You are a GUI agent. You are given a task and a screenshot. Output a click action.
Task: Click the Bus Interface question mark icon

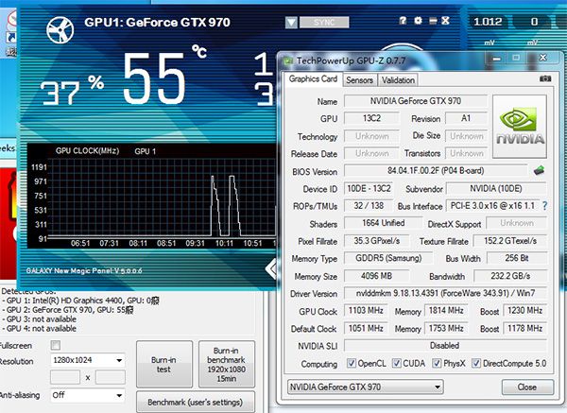click(x=544, y=206)
